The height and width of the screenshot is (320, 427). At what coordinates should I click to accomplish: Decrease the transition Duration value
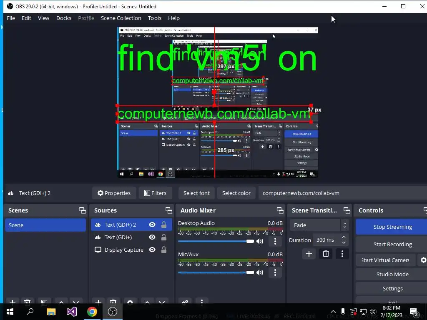point(344,243)
